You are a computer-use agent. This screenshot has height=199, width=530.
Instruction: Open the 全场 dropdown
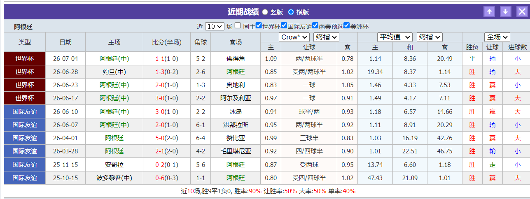click(497, 37)
